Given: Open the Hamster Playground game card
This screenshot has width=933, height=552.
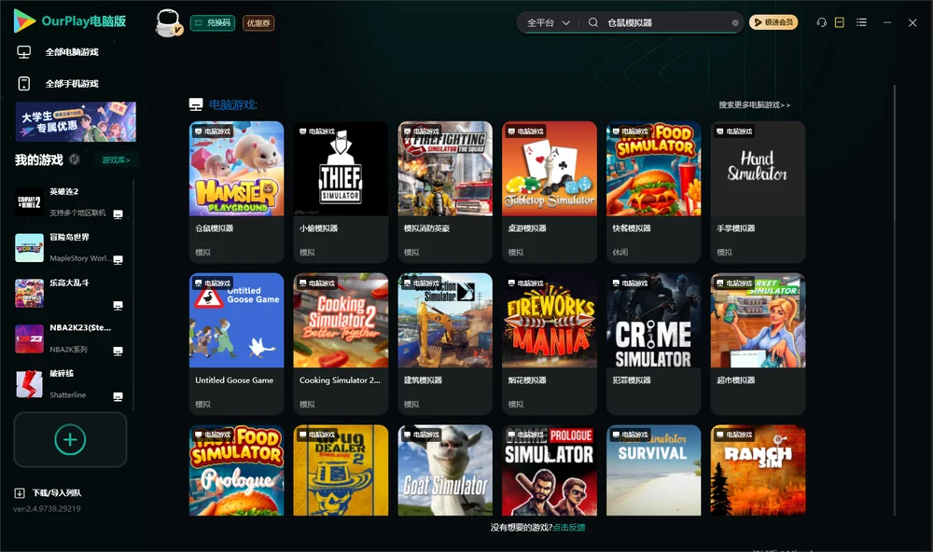Looking at the screenshot, I should point(236,192).
